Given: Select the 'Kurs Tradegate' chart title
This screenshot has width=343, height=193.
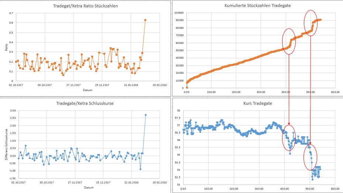Looking at the screenshot, I should click(x=258, y=103).
